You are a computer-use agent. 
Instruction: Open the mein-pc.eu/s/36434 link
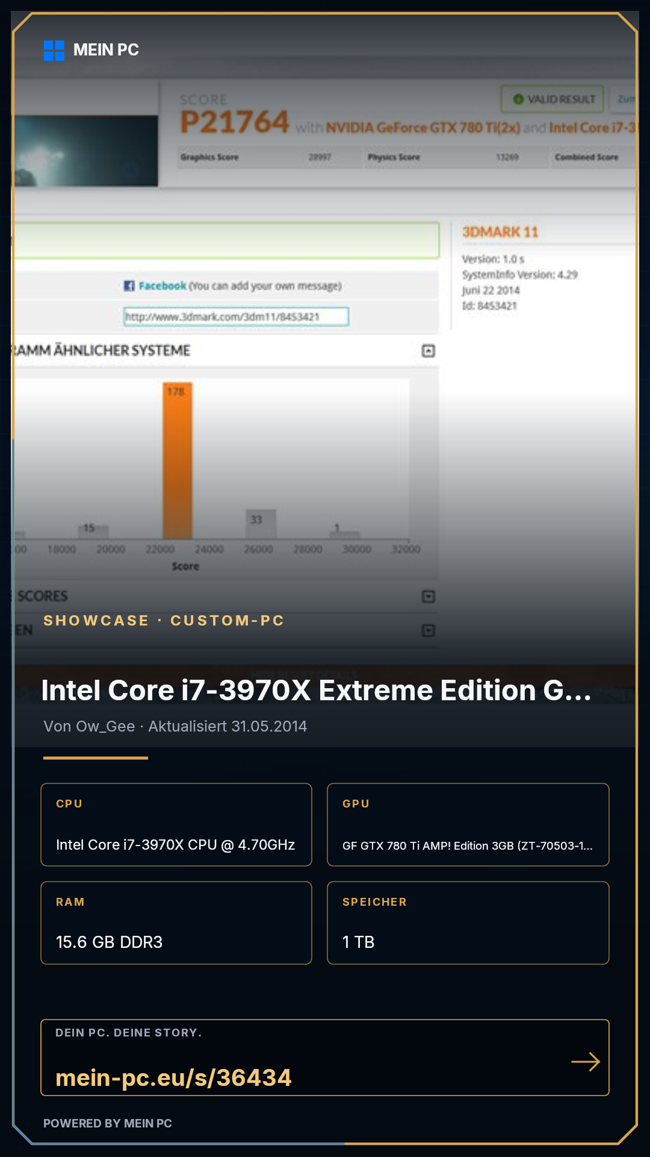click(173, 1077)
